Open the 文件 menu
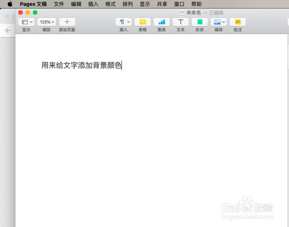Viewport: 289px width, 227px height. pyautogui.click(x=59, y=4)
